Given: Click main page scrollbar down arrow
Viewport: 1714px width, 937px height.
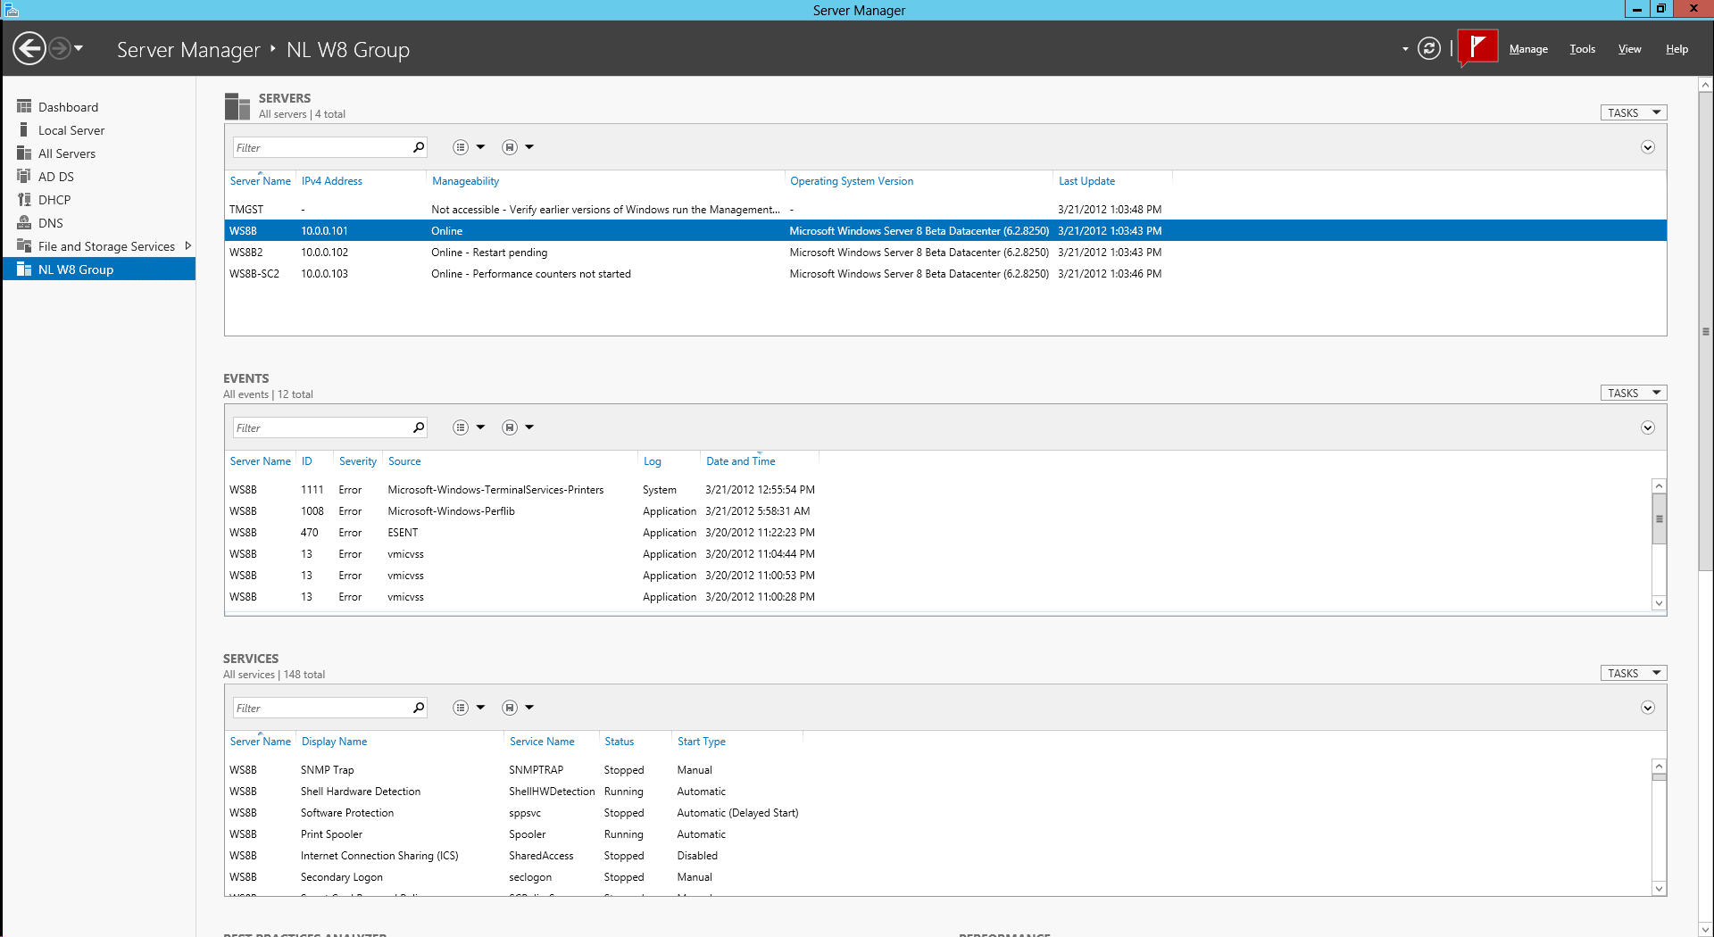Looking at the screenshot, I should pos(1705,929).
